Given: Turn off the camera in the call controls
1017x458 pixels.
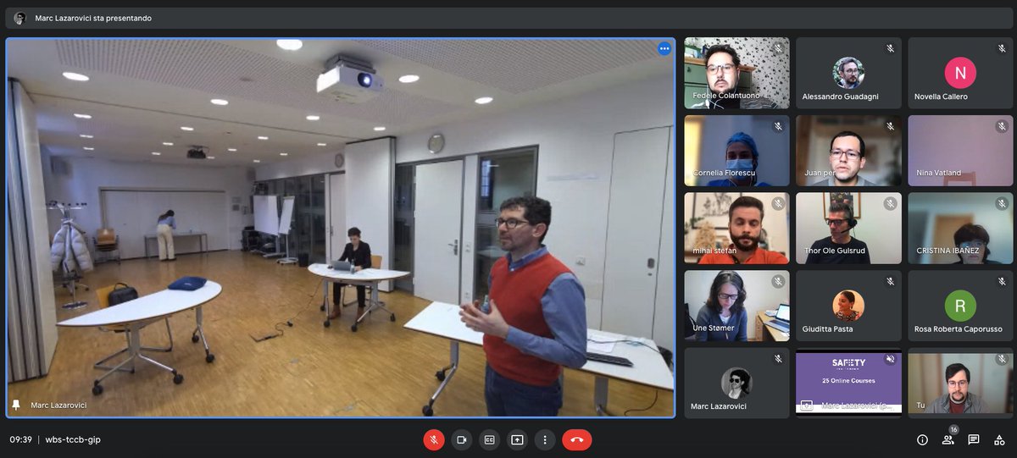Looking at the screenshot, I should (462, 439).
